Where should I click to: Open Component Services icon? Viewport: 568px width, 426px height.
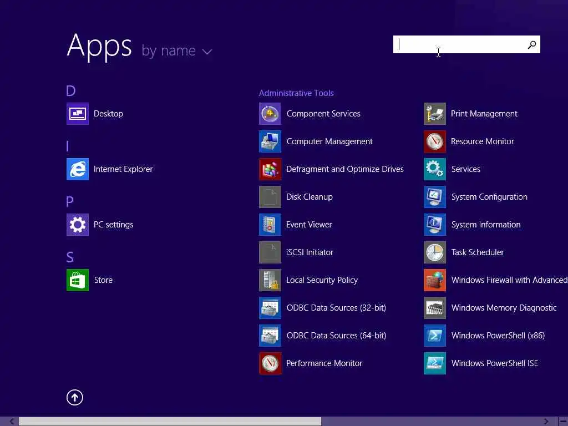[270, 114]
